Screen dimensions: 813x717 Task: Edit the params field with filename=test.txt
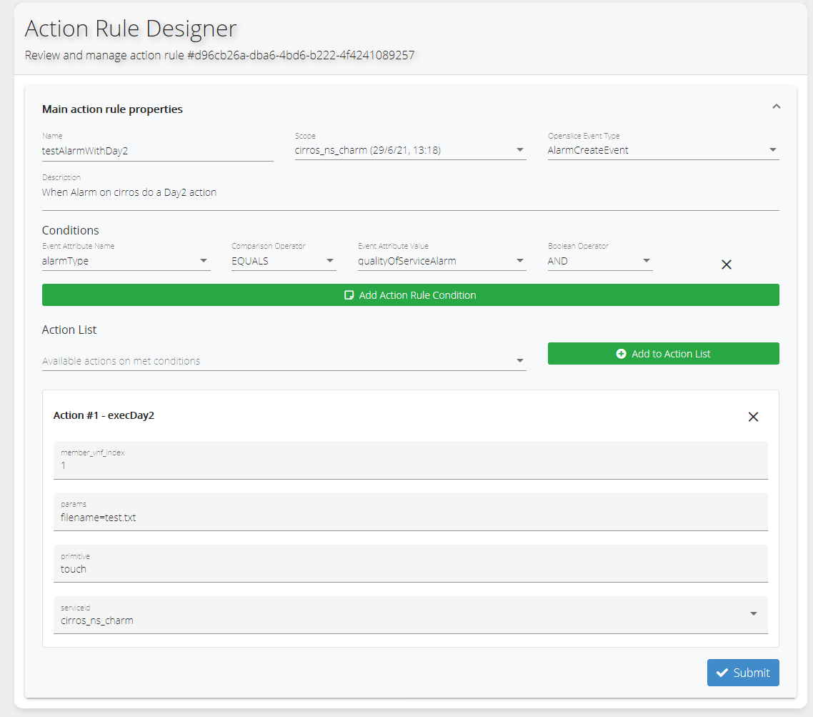point(410,518)
